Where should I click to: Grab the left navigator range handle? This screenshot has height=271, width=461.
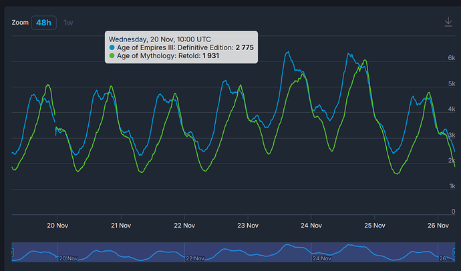(12, 252)
